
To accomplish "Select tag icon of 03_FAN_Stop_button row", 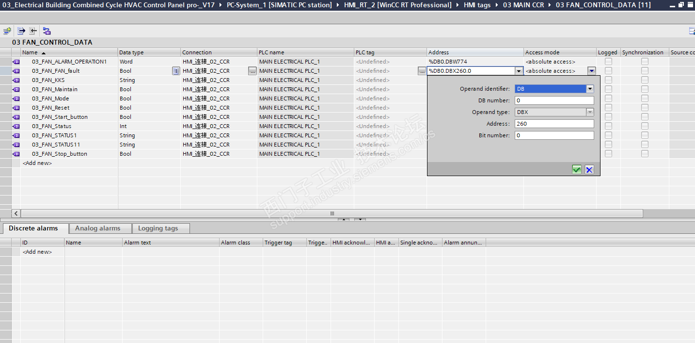I will pyautogui.click(x=16, y=154).
